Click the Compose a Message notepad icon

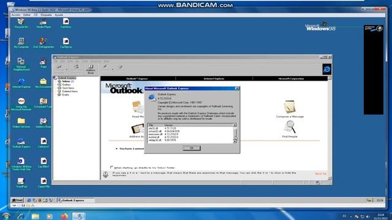pyautogui.click(x=290, y=107)
